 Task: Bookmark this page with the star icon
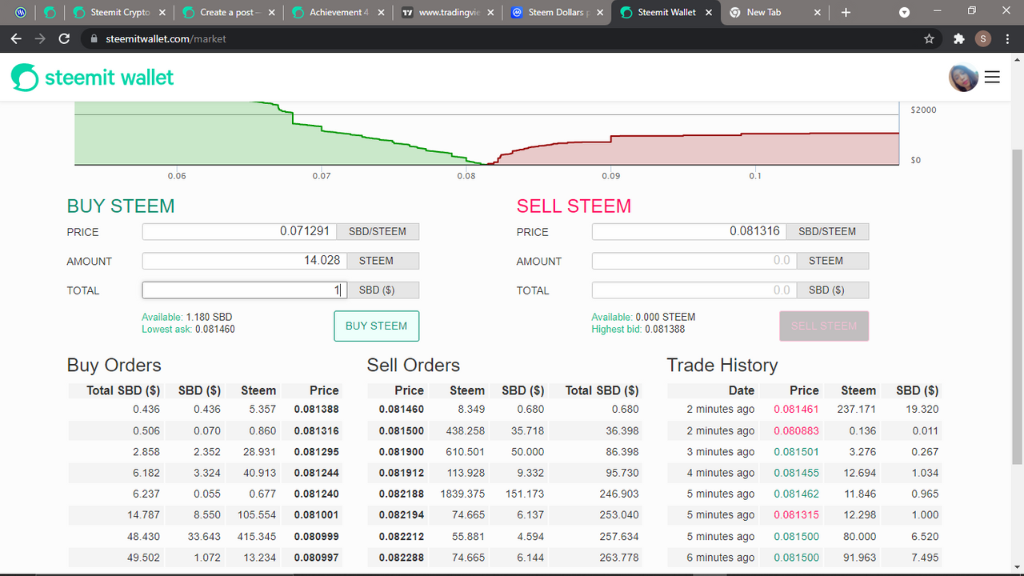(x=929, y=38)
